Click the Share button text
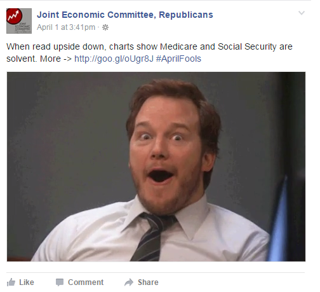The image size is (320, 292). click(x=148, y=282)
